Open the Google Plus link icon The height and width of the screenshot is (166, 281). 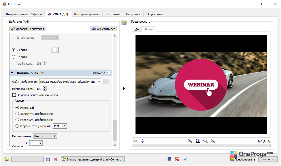coord(177,159)
